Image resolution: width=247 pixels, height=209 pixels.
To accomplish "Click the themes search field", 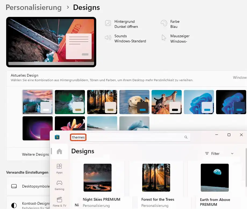I will [130, 137].
